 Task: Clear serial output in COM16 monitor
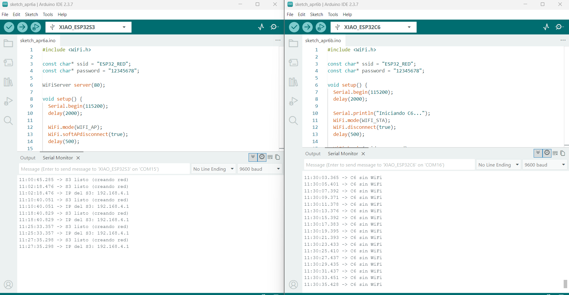tap(555, 153)
